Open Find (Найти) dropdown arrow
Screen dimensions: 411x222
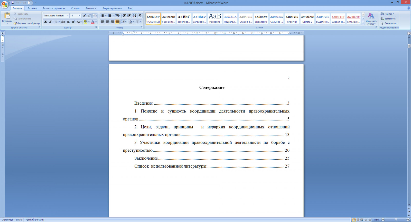(x=393, y=14)
